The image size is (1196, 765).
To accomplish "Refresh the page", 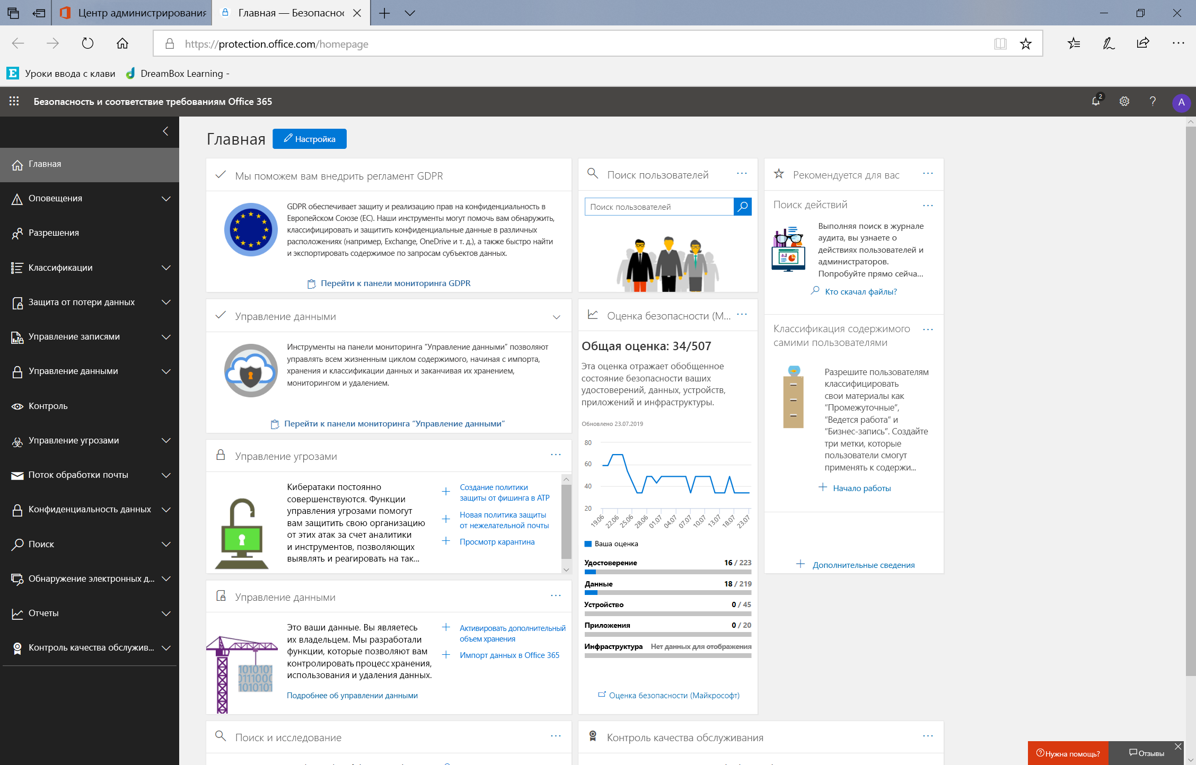I will tap(87, 43).
